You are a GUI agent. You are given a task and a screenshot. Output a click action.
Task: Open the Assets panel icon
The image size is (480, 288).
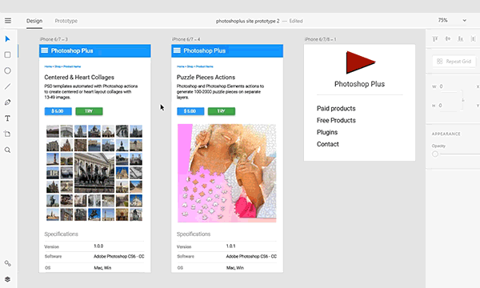8,263
